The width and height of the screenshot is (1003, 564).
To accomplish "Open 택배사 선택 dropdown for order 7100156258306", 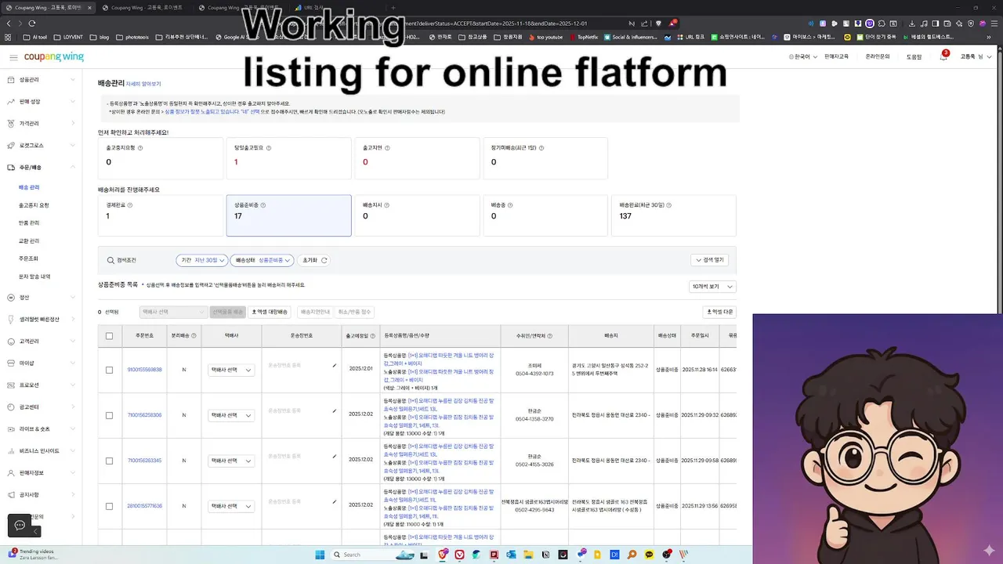I will (231, 415).
